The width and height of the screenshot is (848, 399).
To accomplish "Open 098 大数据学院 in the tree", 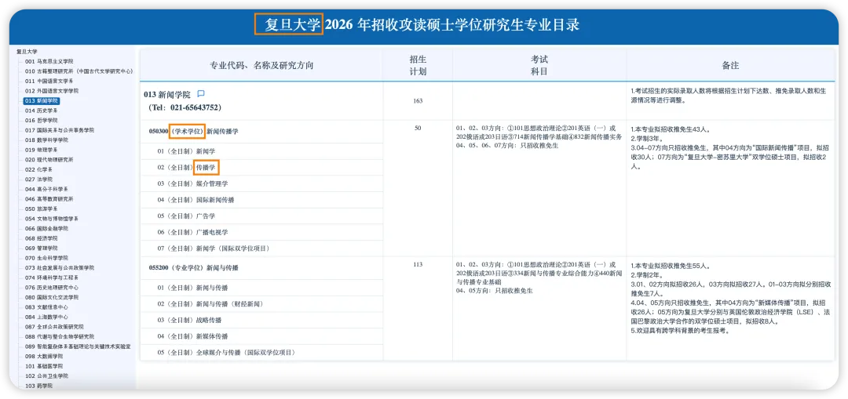I will (x=44, y=356).
